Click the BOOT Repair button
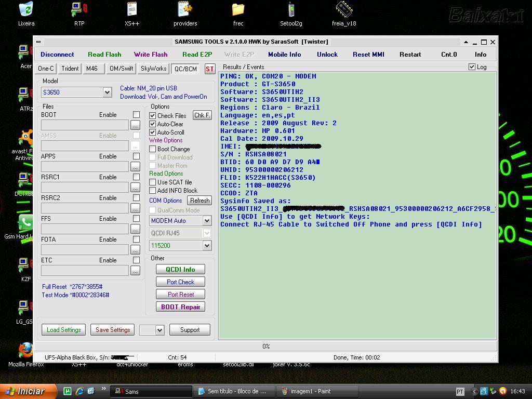This screenshot has width=532, height=399. (x=180, y=307)
